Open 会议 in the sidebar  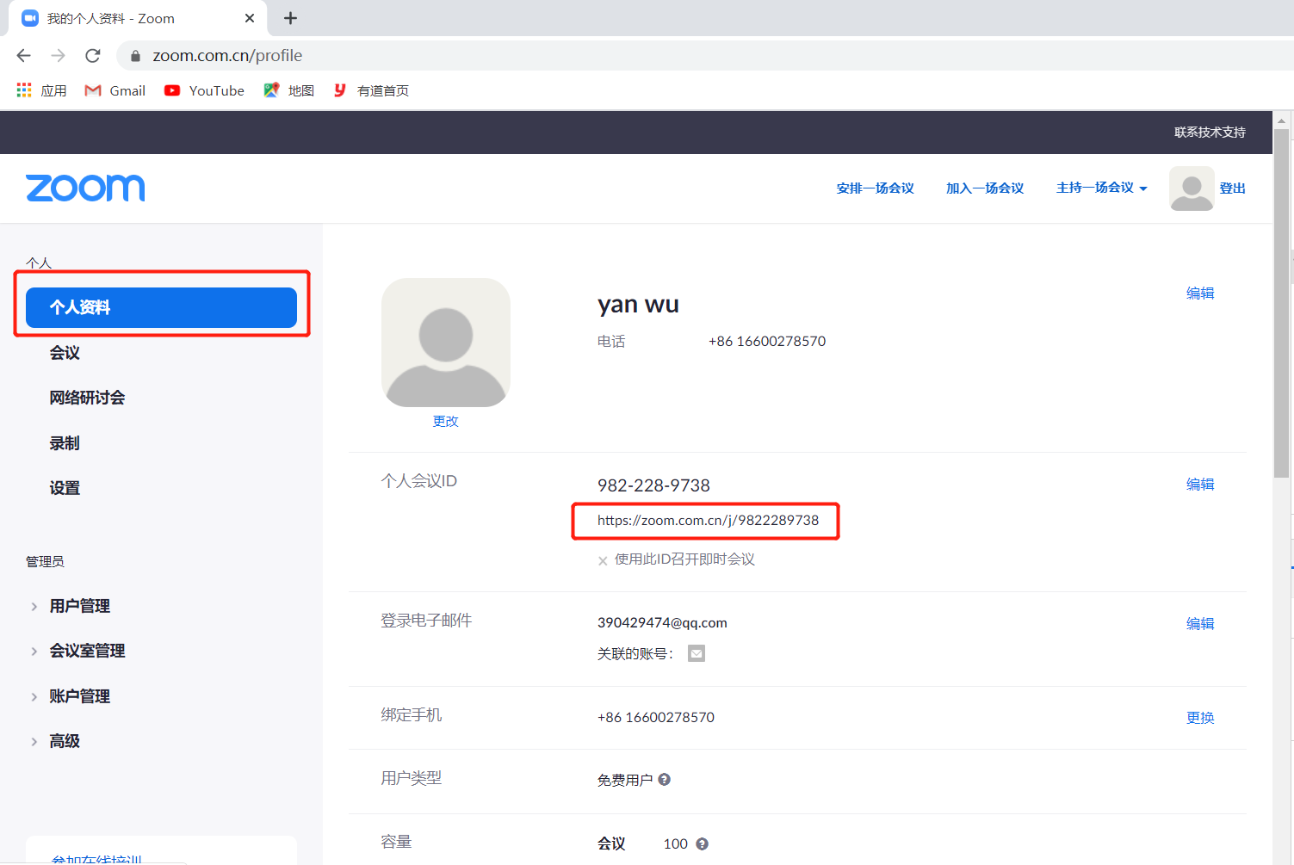[x=65, y=353]
